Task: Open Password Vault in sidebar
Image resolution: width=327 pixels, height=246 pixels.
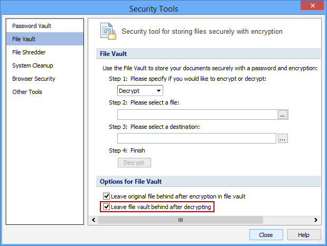Action: pos(32,26)
